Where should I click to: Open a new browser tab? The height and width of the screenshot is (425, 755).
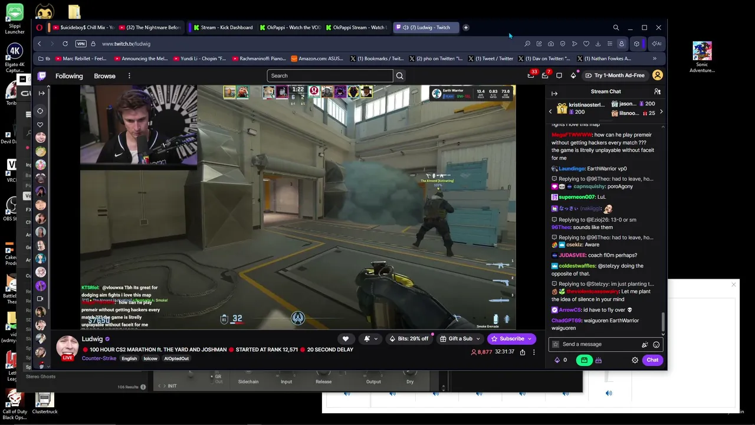coord(466,27)
